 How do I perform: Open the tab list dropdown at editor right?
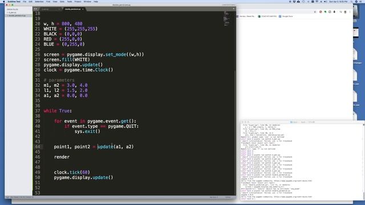point(233,9)
